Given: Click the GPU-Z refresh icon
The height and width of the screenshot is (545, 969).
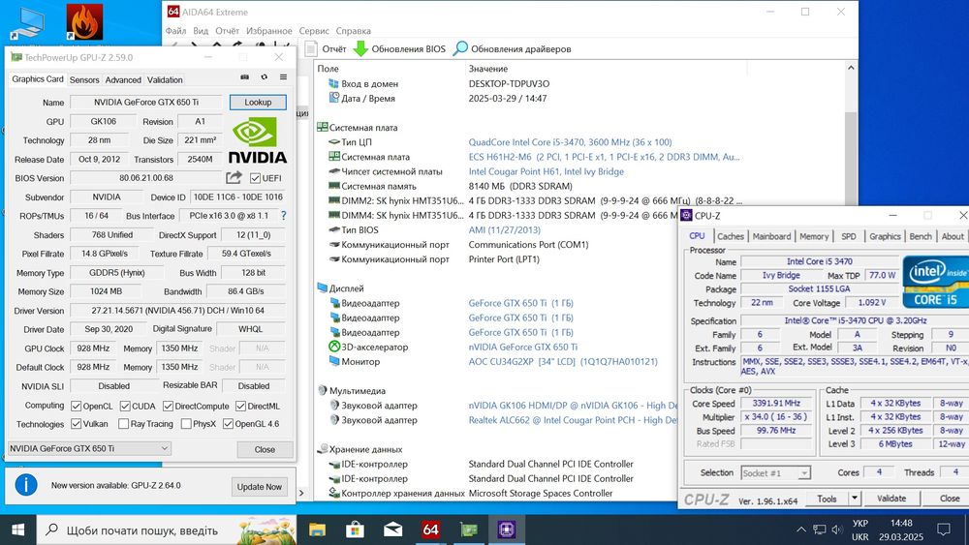Looking at the screenshot, I should (264, 77).
